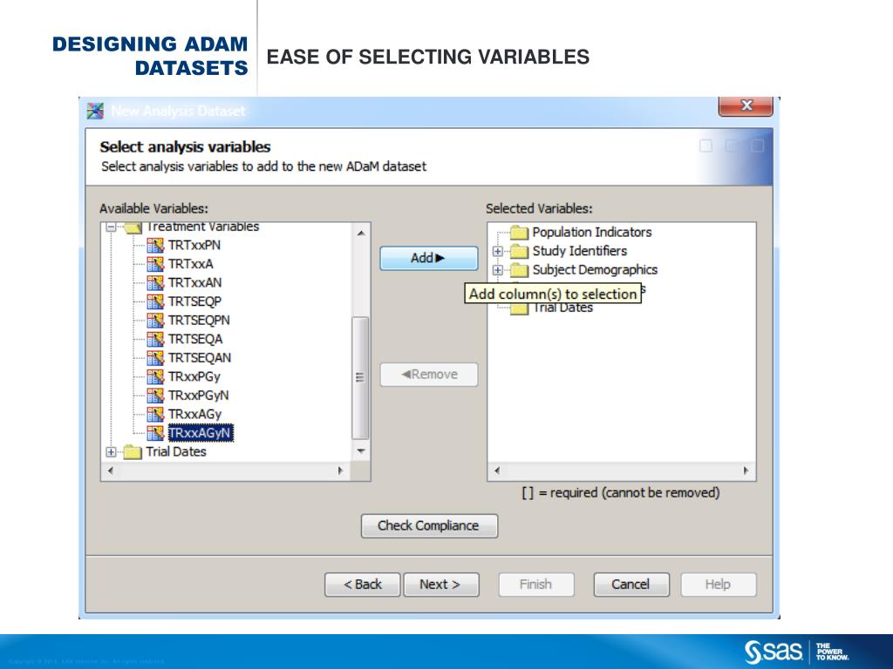Screen dimensions: 893x669
Task: Expand the Study Identifiers tree node
Action: 500,251
